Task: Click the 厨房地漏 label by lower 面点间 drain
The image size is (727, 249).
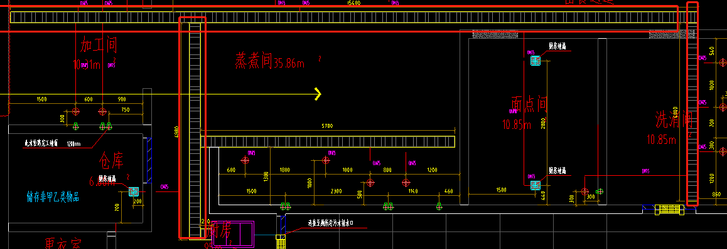Action: click(557, 171)
